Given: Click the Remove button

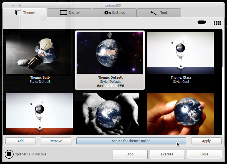Looking at the screenshot, I should (56, 141).
